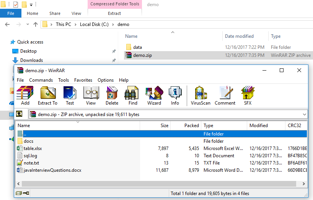This screenshot has height=200, width=313.
Task: Click the VirusScan toolbar icon
Action: (201, 95)
